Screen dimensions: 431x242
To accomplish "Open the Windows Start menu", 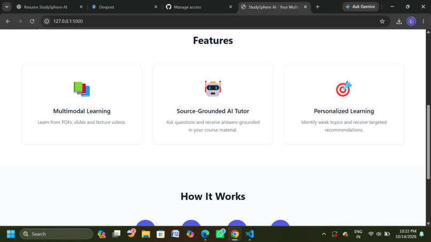I will pyautogui.click(x=11, y=234).
